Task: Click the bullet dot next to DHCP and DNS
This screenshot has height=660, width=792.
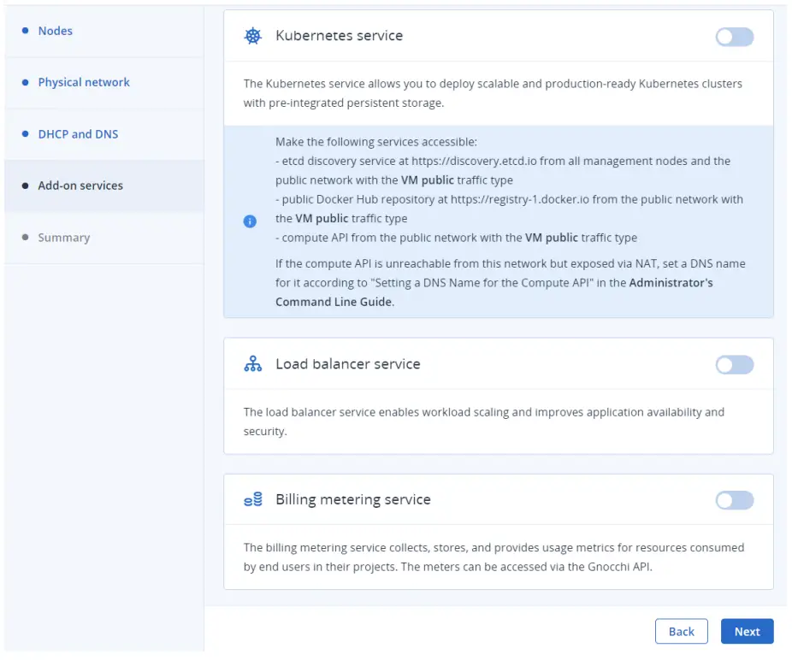Action: click(x=26, y=134)
